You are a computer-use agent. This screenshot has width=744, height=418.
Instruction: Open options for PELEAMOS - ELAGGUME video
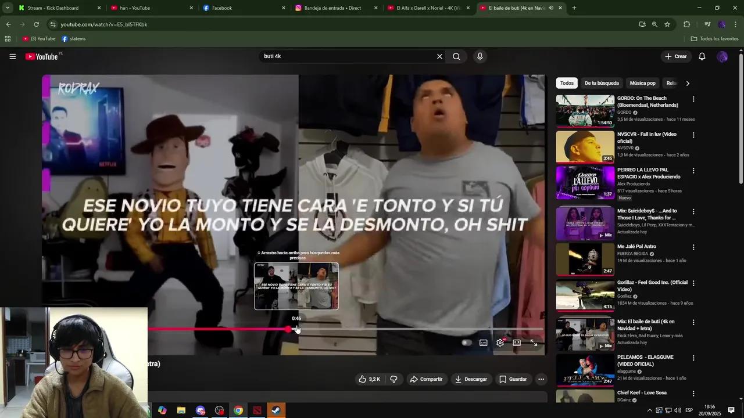point(693,358)
